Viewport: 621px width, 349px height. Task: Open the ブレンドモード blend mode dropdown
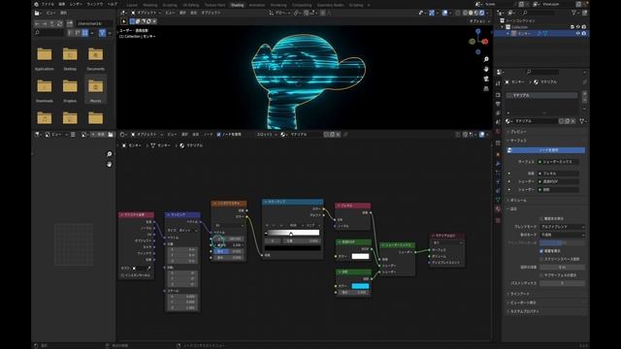click(x=563, y=227)
